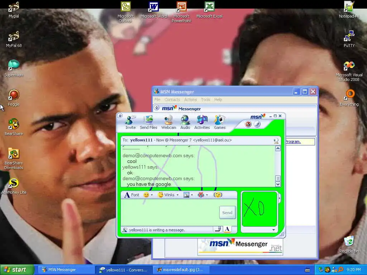Switch to MSN Messenger taskbar button
Image resolution: width=367 pixels, height=275 pixels.
[66, 270]
